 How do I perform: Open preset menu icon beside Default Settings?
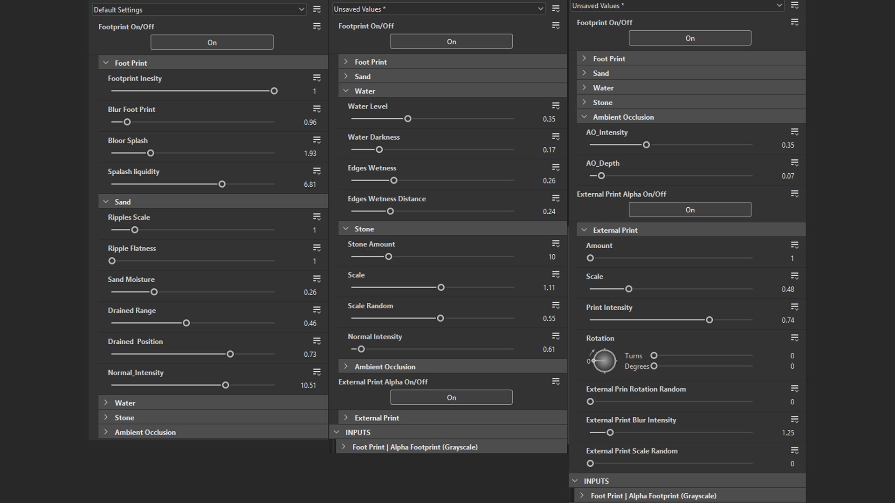point(317,9)
